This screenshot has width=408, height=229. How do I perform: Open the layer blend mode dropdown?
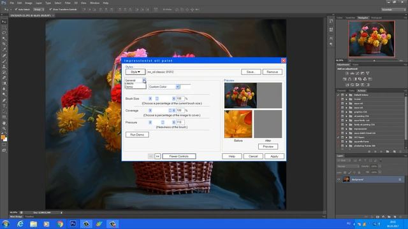[347, 166]
